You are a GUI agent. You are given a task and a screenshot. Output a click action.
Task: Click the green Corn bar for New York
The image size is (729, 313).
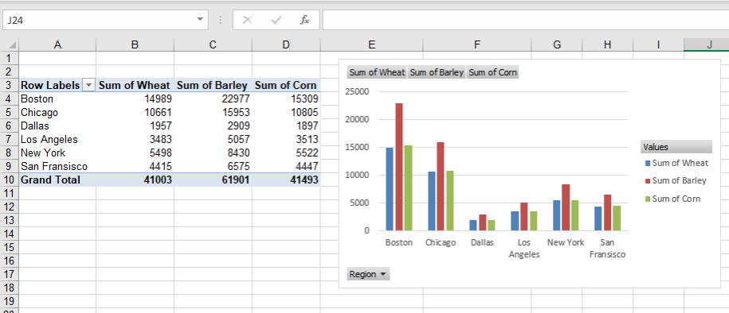click(x=574, y=215)
